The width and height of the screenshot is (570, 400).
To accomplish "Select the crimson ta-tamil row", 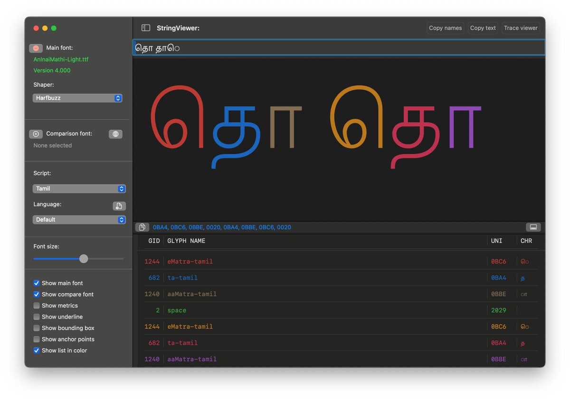I will (x=341, y=343).
